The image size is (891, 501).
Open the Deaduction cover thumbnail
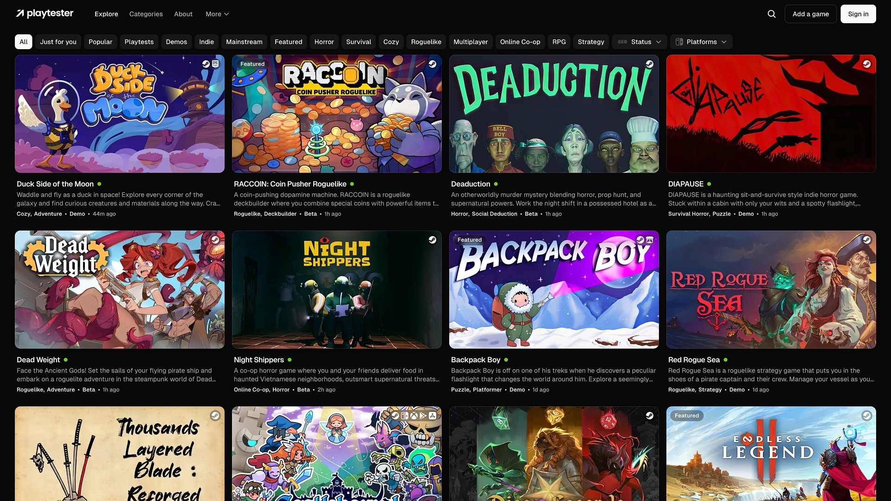pyautogui.click(x=554, y=114)
